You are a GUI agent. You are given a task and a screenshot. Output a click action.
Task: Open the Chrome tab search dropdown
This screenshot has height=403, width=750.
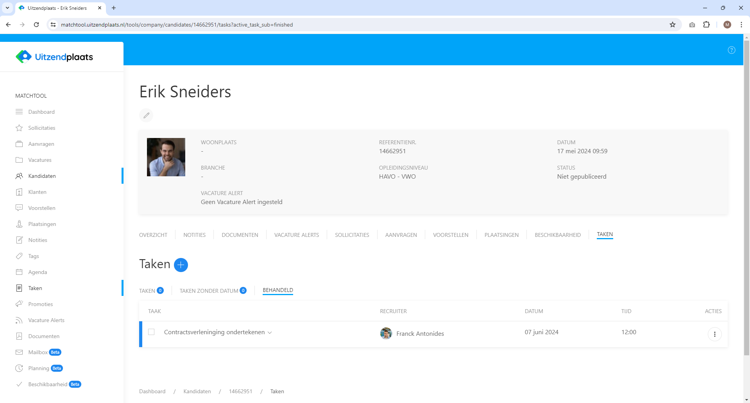click(7, 8)
